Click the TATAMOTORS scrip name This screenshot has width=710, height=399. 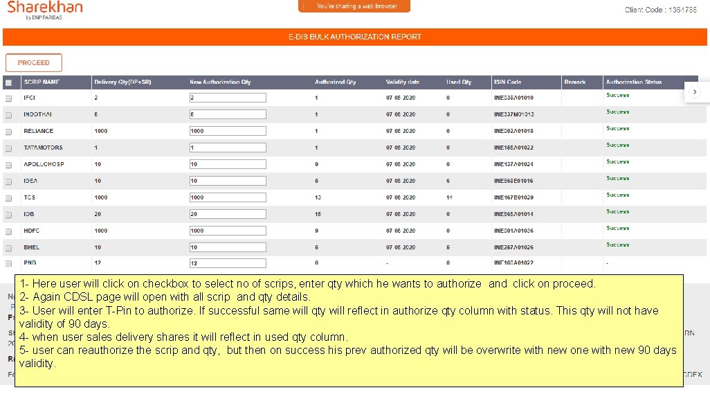43,148
